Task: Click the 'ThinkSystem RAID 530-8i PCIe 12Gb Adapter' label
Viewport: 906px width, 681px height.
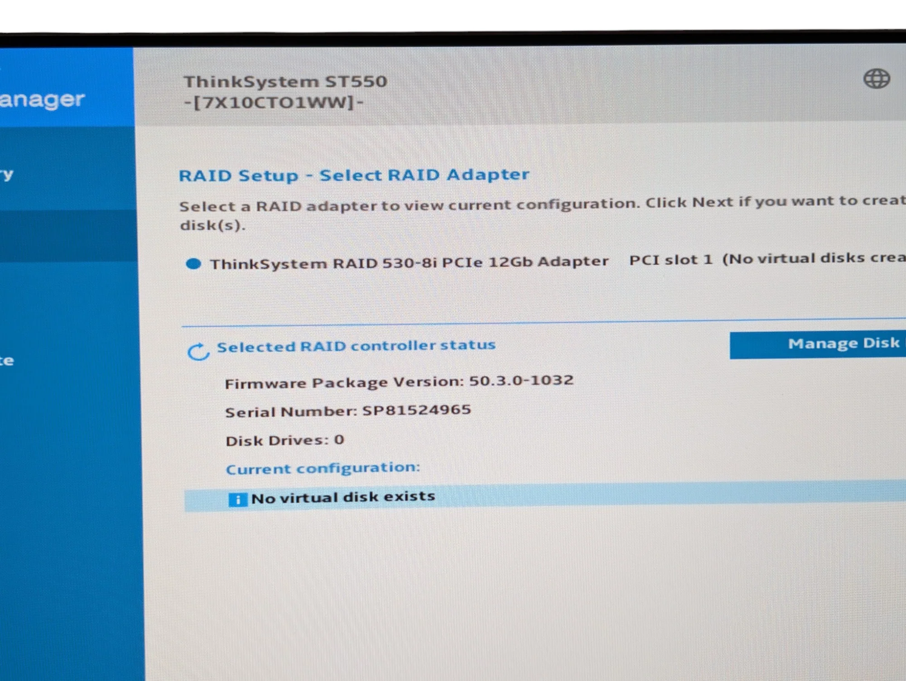Action: 409,262
